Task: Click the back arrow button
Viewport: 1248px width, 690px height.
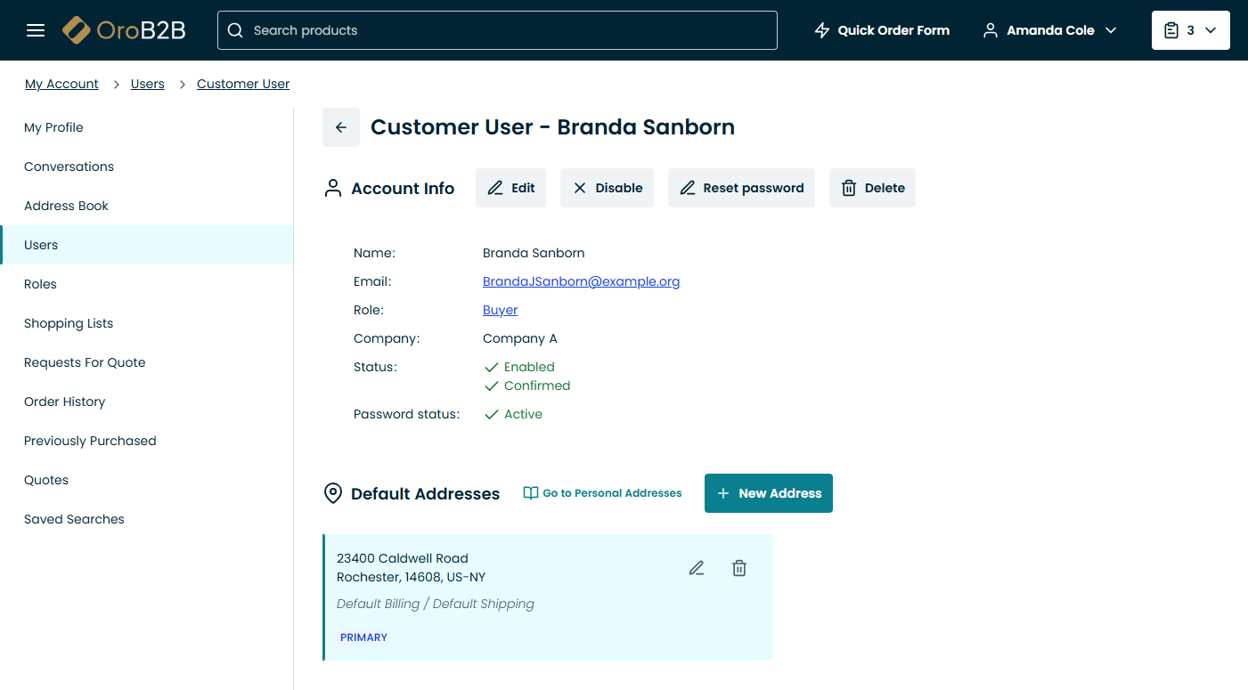Action: [x=341, y=127]
